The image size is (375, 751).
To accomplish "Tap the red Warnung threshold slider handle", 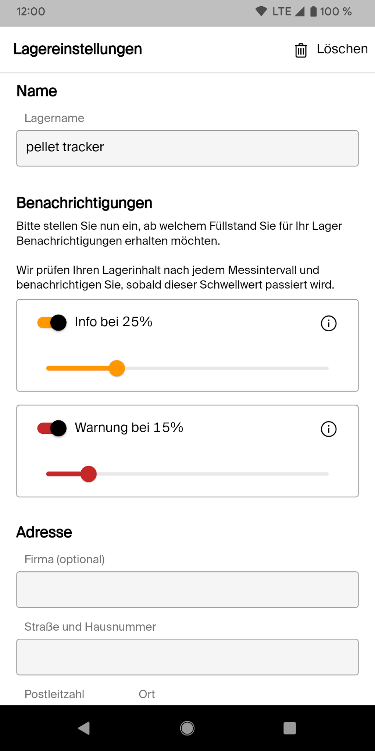I will (x=89, y=474).
